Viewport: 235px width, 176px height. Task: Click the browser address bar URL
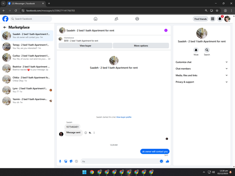tap(50, 11)
